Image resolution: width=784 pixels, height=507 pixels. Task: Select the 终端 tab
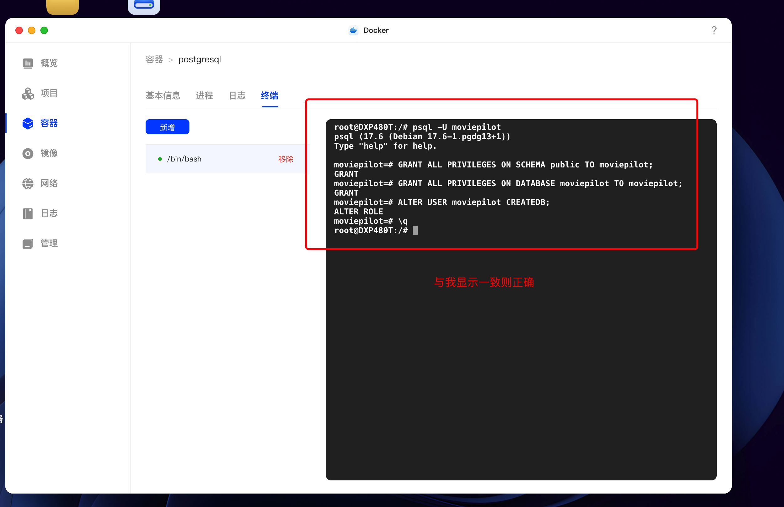click(x=270, y=95)
